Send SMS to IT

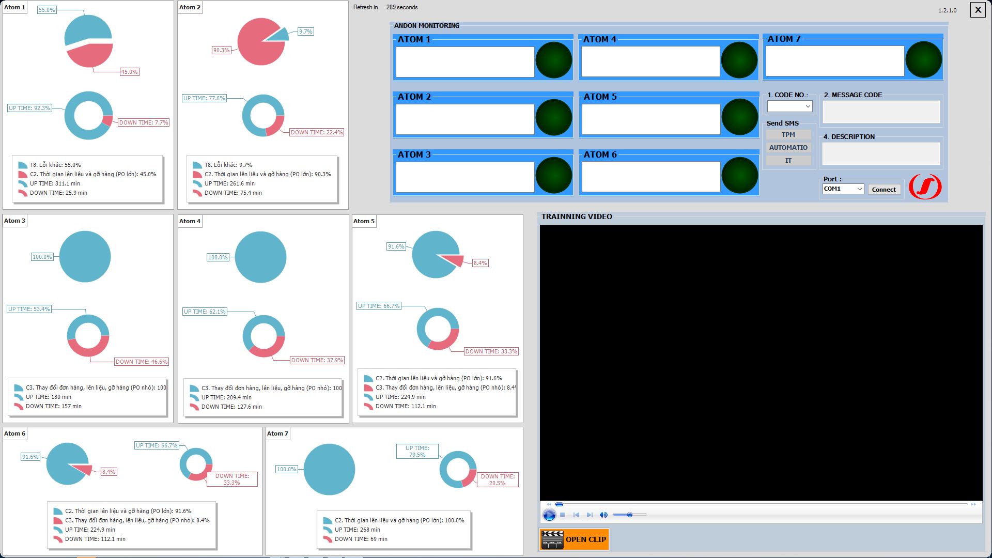click(x=788, y=161)
